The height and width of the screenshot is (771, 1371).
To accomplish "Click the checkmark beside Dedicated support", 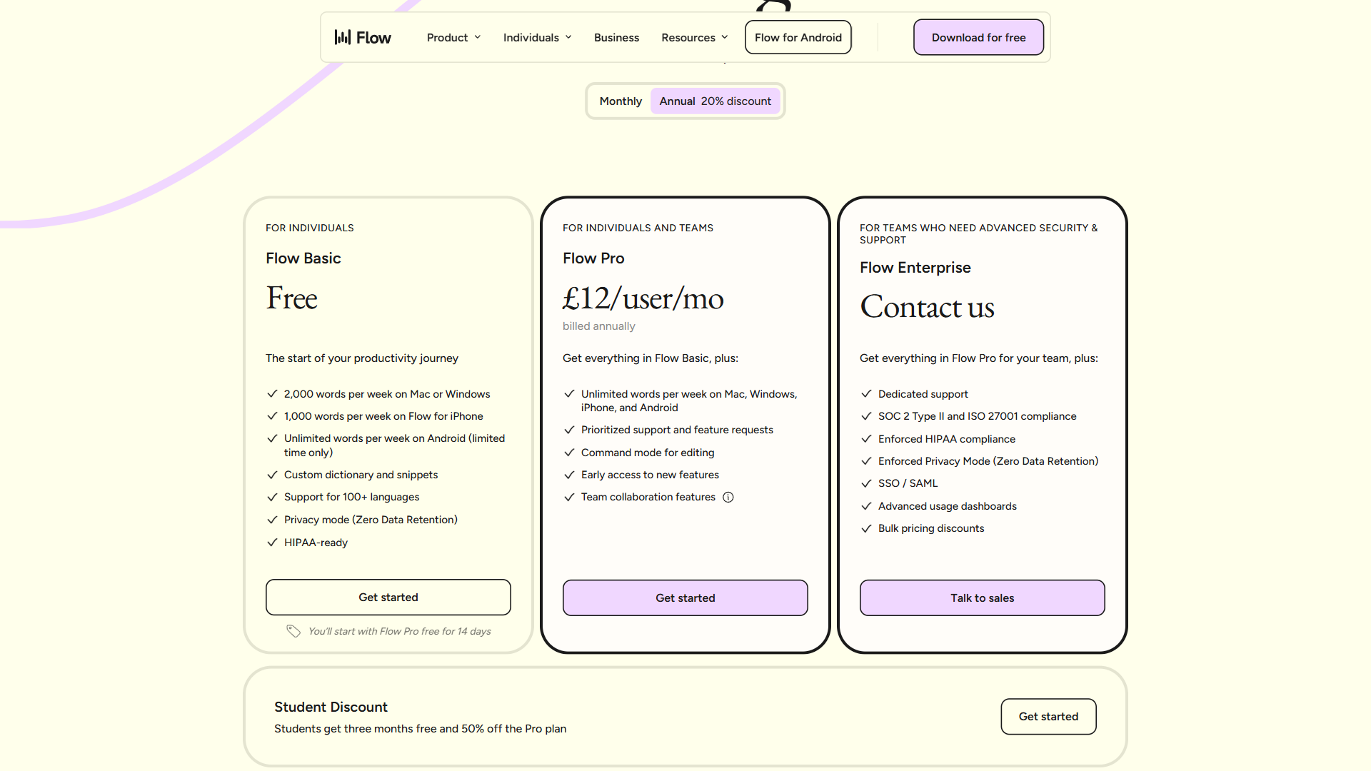I will point(866,394).
